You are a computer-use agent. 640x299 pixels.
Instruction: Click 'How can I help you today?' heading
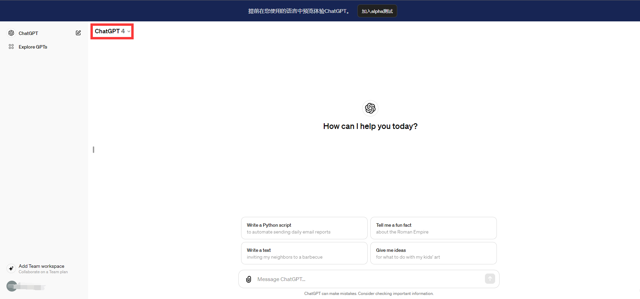[x=370, y=126]
